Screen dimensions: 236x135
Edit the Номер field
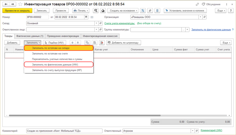point(37,17)
